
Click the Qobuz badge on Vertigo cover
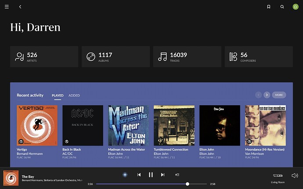point(21,142)
